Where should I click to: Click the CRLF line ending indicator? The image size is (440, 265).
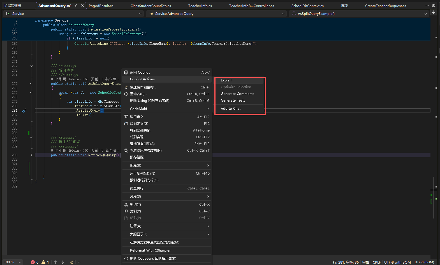click(x=376, y=262)
